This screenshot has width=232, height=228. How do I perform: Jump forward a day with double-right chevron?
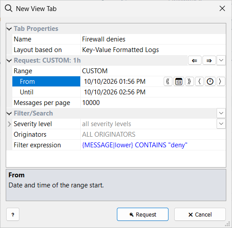pos(189,82)
